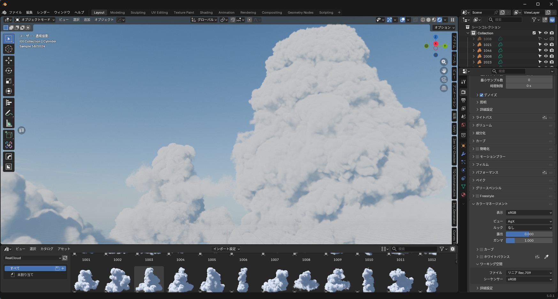Select the Rotate tool
The image size is (558, 299).
[9, 71]
